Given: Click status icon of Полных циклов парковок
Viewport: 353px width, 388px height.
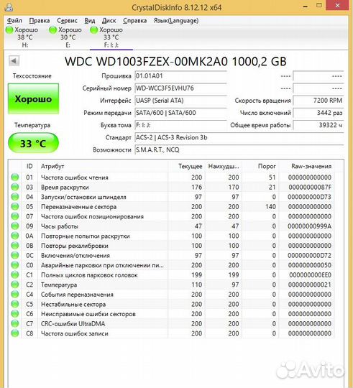Looking at the screenshot, I should (15, 274).
